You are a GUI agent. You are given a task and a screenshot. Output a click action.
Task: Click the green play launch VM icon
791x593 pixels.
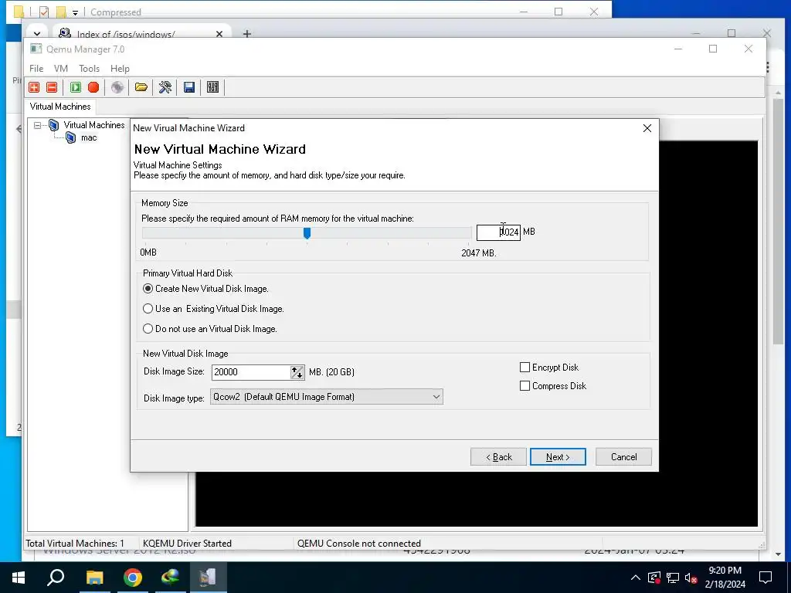coord(76,87)
